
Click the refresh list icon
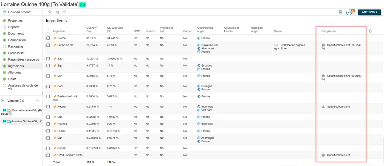click(65, 12)
